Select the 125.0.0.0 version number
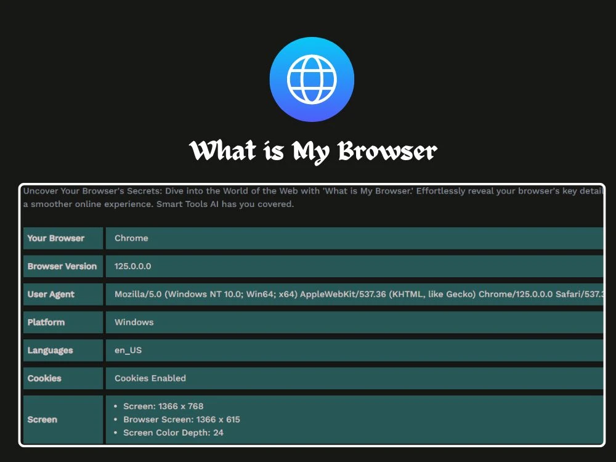The height and width of the screenshot is (462, 616). click(129, 266)
